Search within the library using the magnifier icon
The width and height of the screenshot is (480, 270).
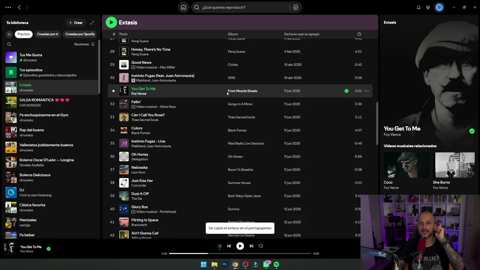(9, 44)
